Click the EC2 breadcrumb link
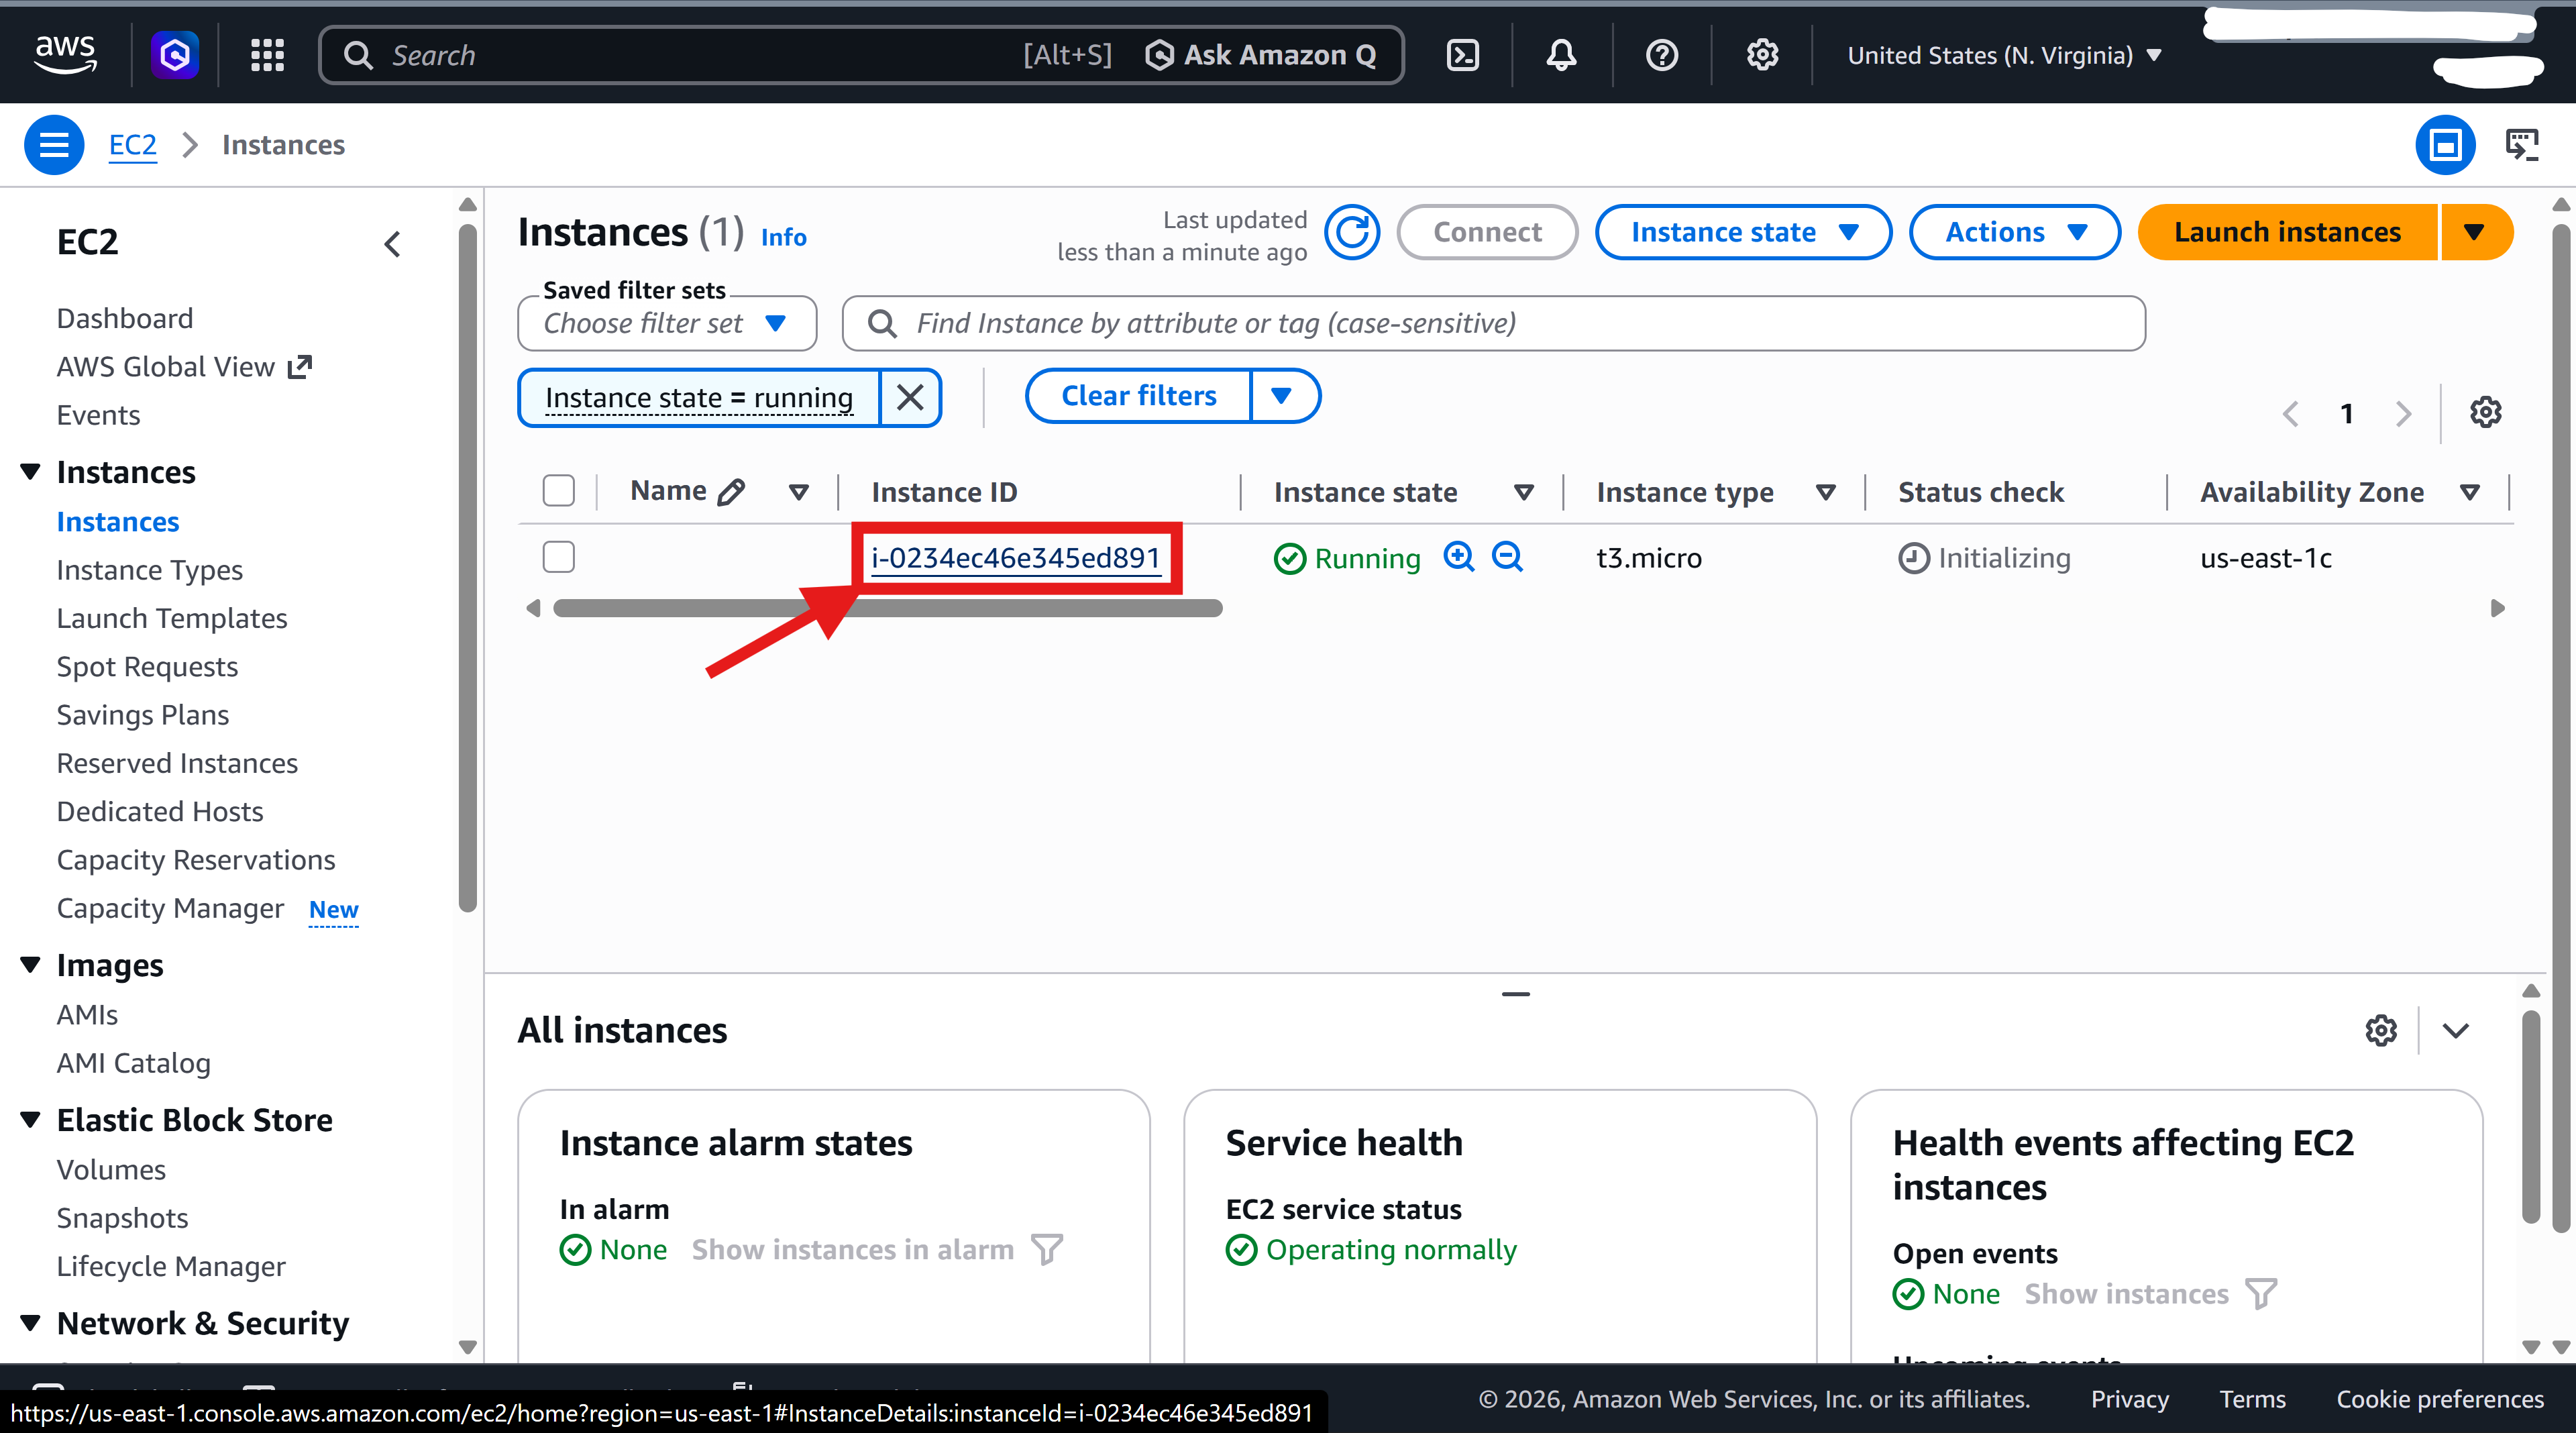This screenshot has width=2576, height=1433. coord(133,145)
